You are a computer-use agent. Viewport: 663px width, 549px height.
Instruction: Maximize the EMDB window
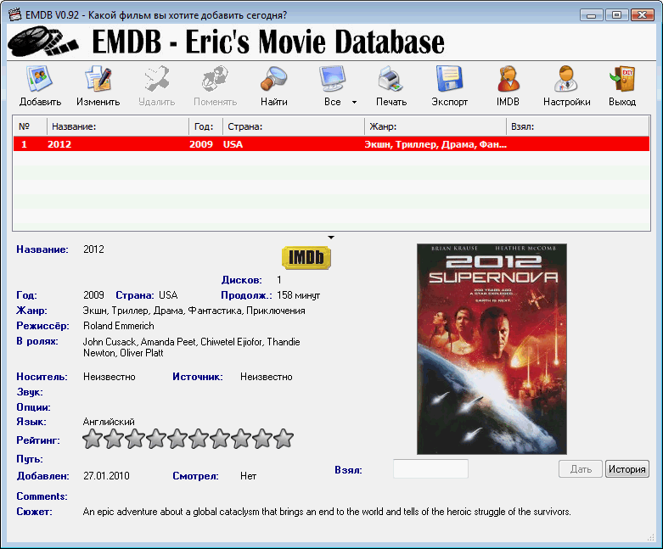pos(616,15)
